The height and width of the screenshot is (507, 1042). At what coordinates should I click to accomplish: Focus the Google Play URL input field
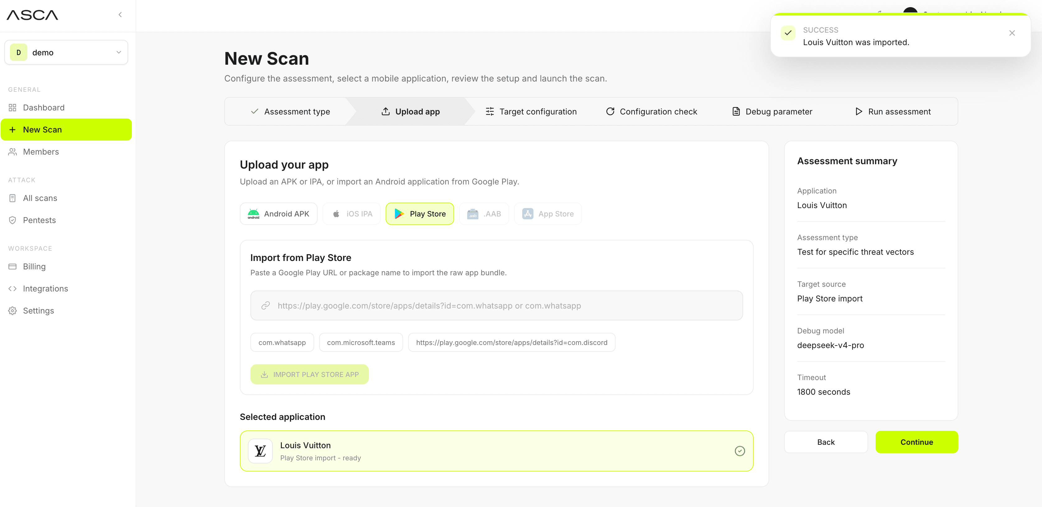tap(497, 305)
